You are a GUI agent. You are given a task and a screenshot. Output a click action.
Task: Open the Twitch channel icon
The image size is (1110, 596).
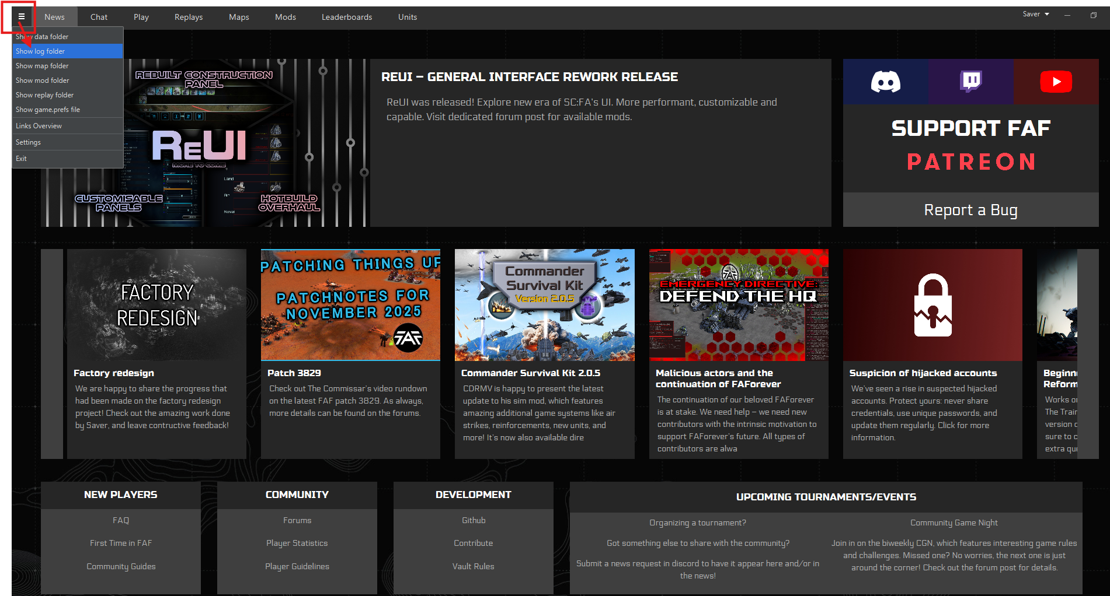971,82
